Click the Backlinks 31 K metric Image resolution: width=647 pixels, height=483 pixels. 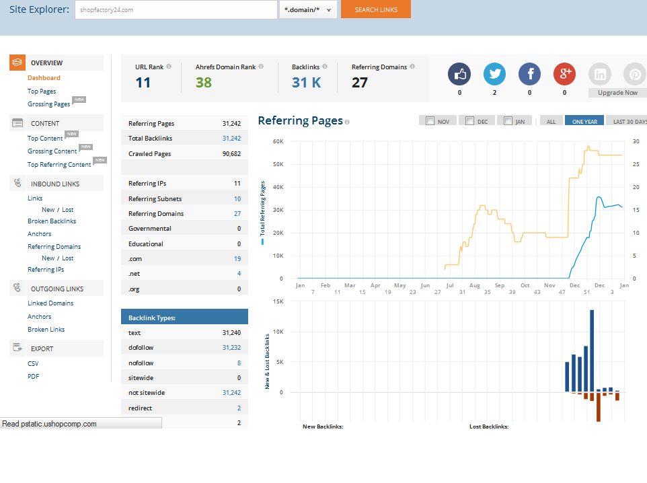click(x=306, y=83)
